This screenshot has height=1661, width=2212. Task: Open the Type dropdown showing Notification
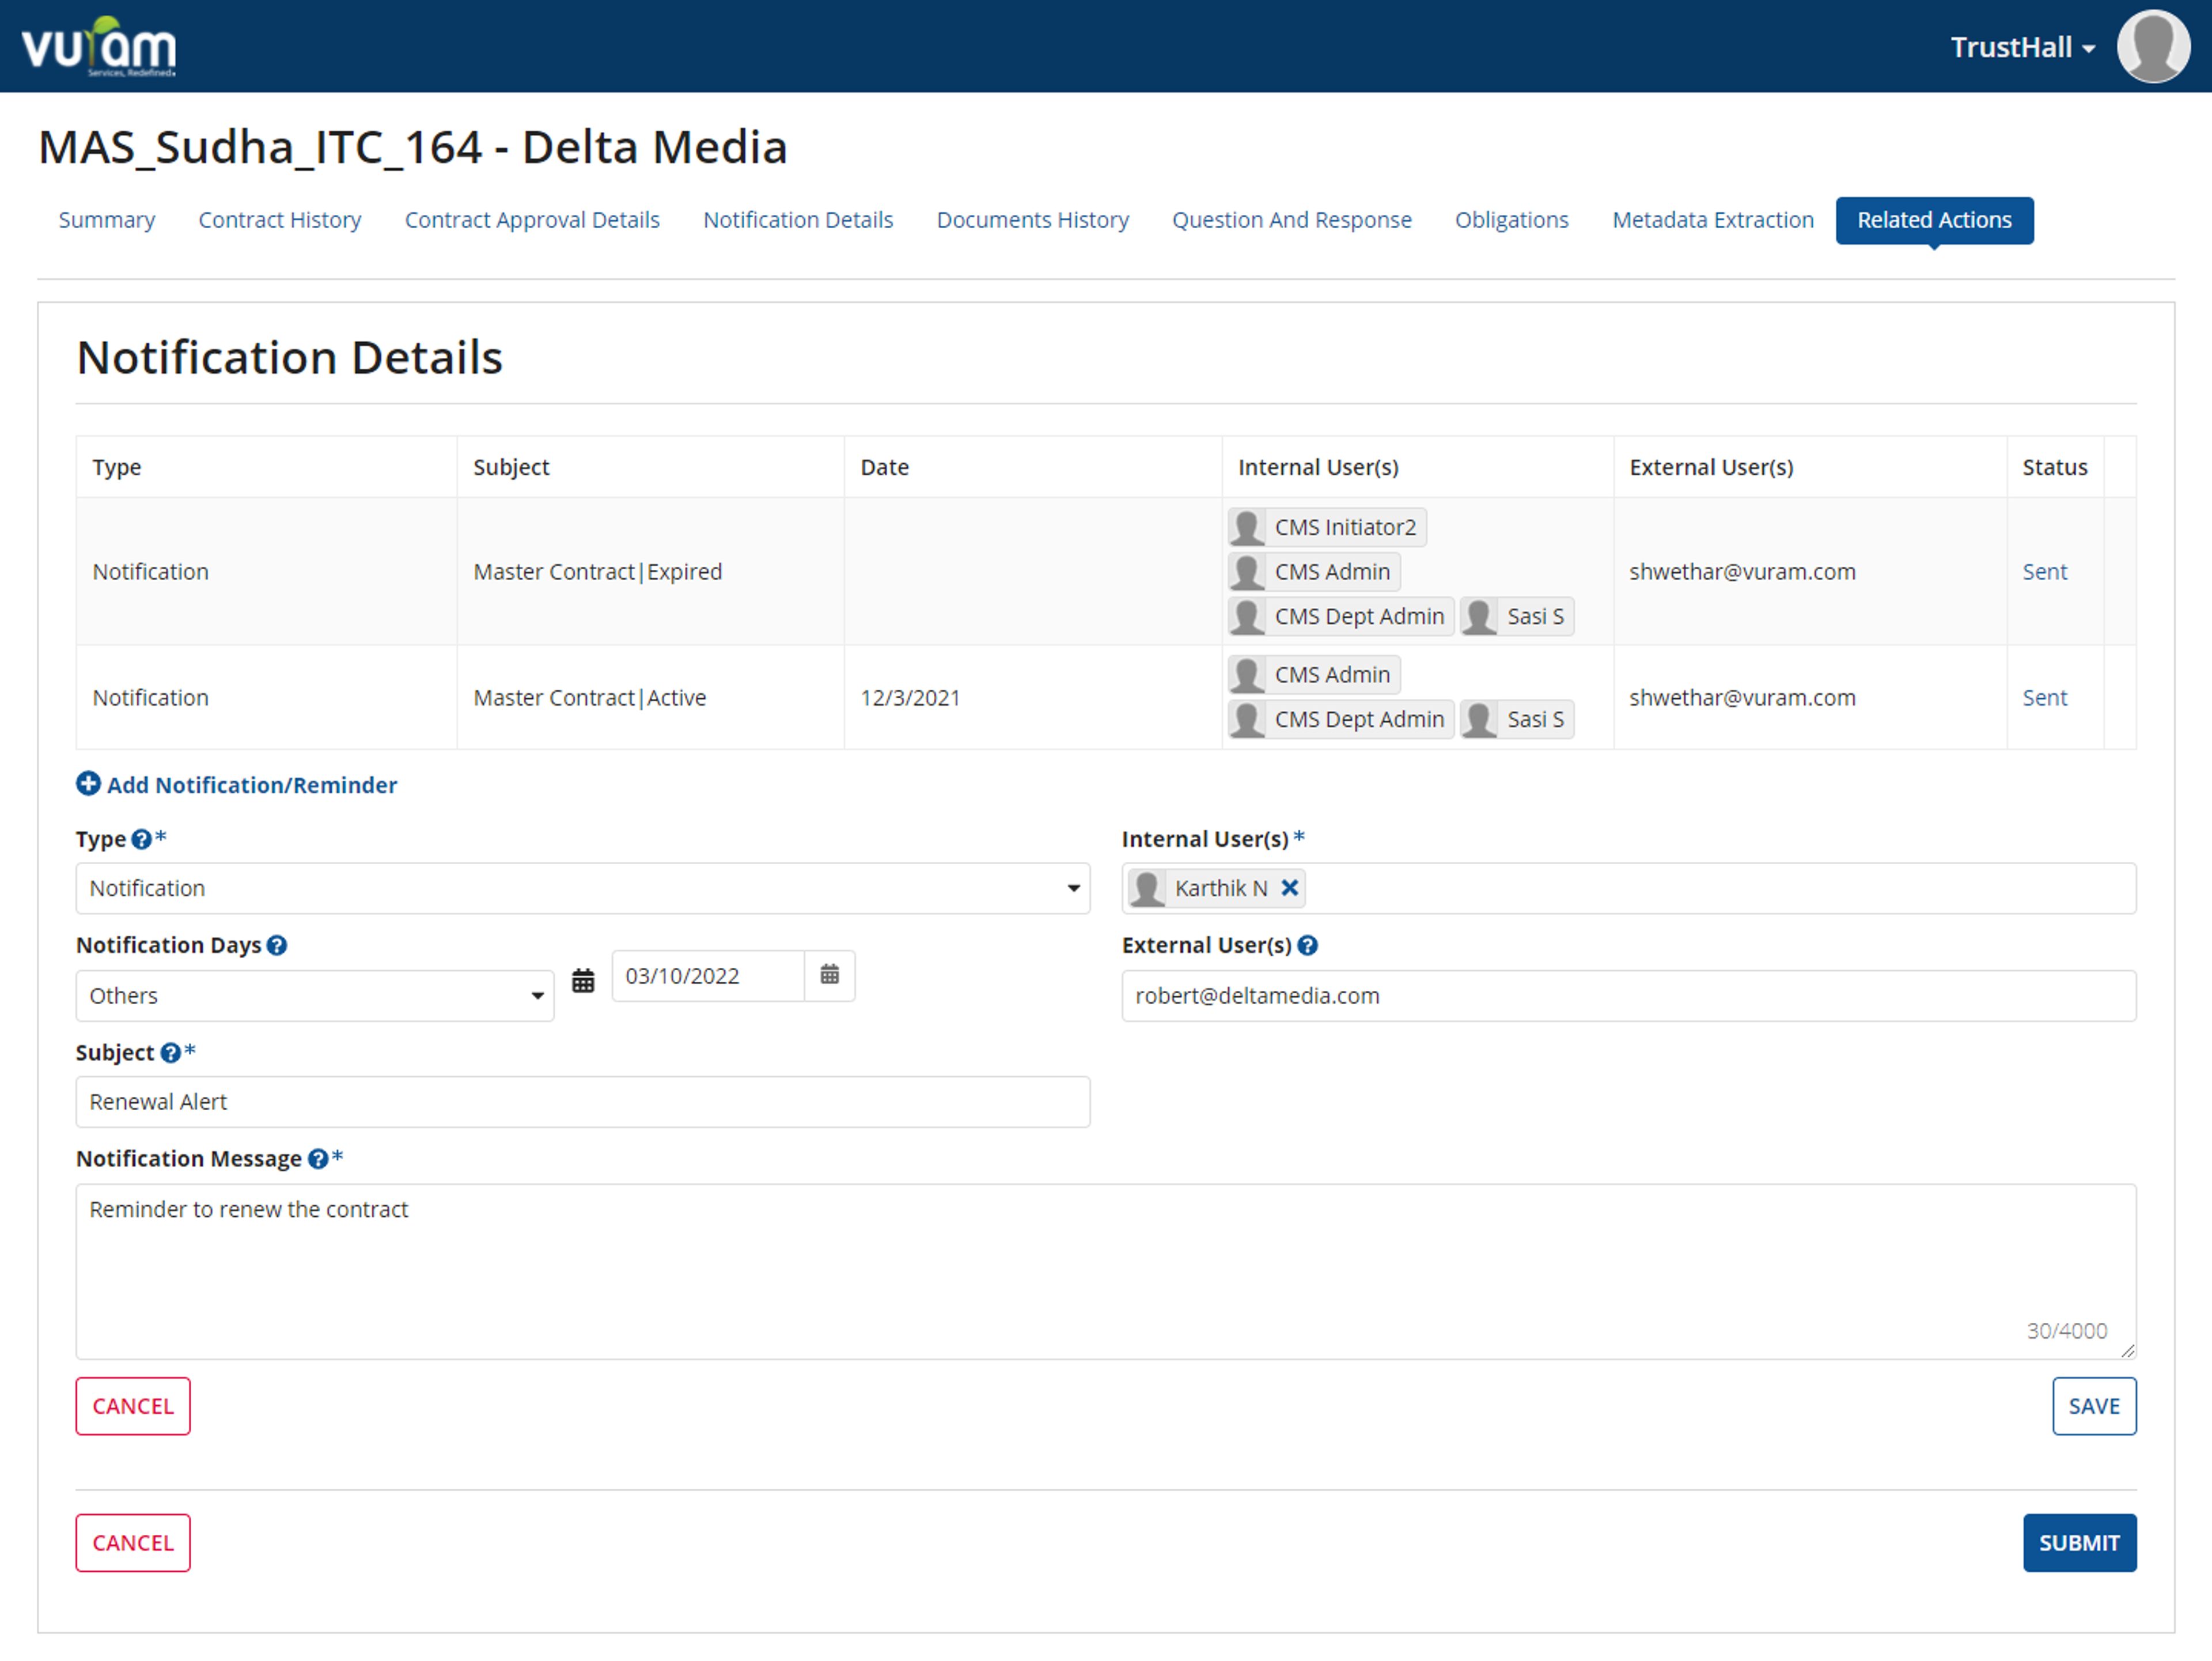[583, 888]
